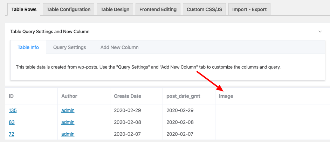Go to the Table Design tab
This screenshot has height=142, width=330.
[x=115, y=9]
